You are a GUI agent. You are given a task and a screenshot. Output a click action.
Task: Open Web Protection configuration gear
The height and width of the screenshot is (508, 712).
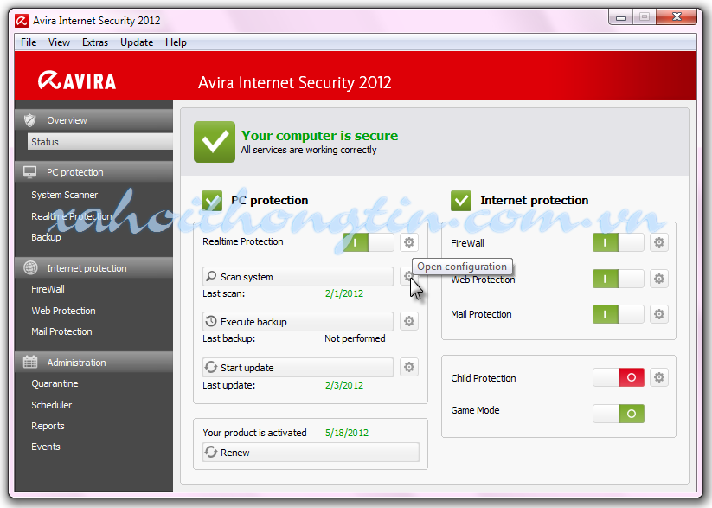point(659,278)
